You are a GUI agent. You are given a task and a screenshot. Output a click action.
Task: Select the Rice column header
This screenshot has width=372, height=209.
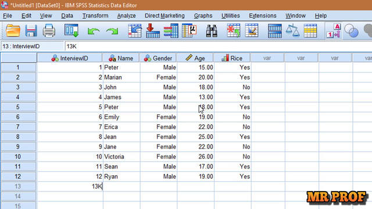233,58
